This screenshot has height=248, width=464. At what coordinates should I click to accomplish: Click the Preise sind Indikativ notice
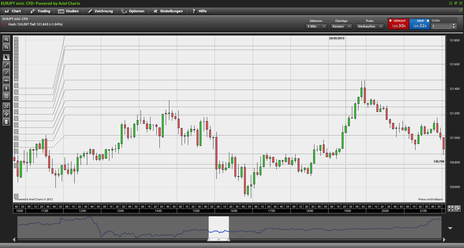(431, 199)
